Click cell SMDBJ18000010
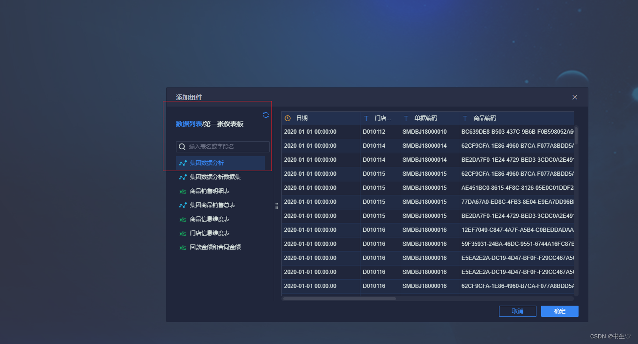 [429, 132]
